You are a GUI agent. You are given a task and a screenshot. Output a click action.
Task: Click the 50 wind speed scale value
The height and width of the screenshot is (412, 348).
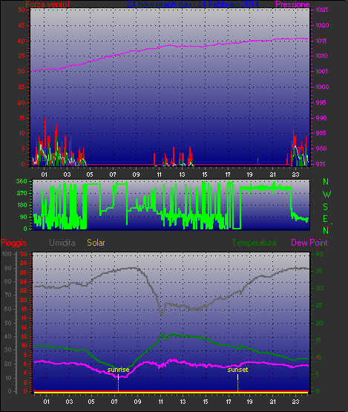pos(22,10)
